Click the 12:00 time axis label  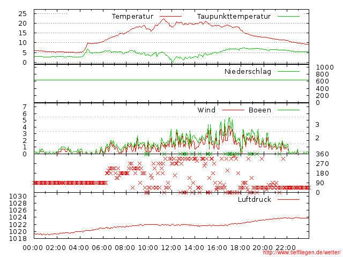coord(171,248)
